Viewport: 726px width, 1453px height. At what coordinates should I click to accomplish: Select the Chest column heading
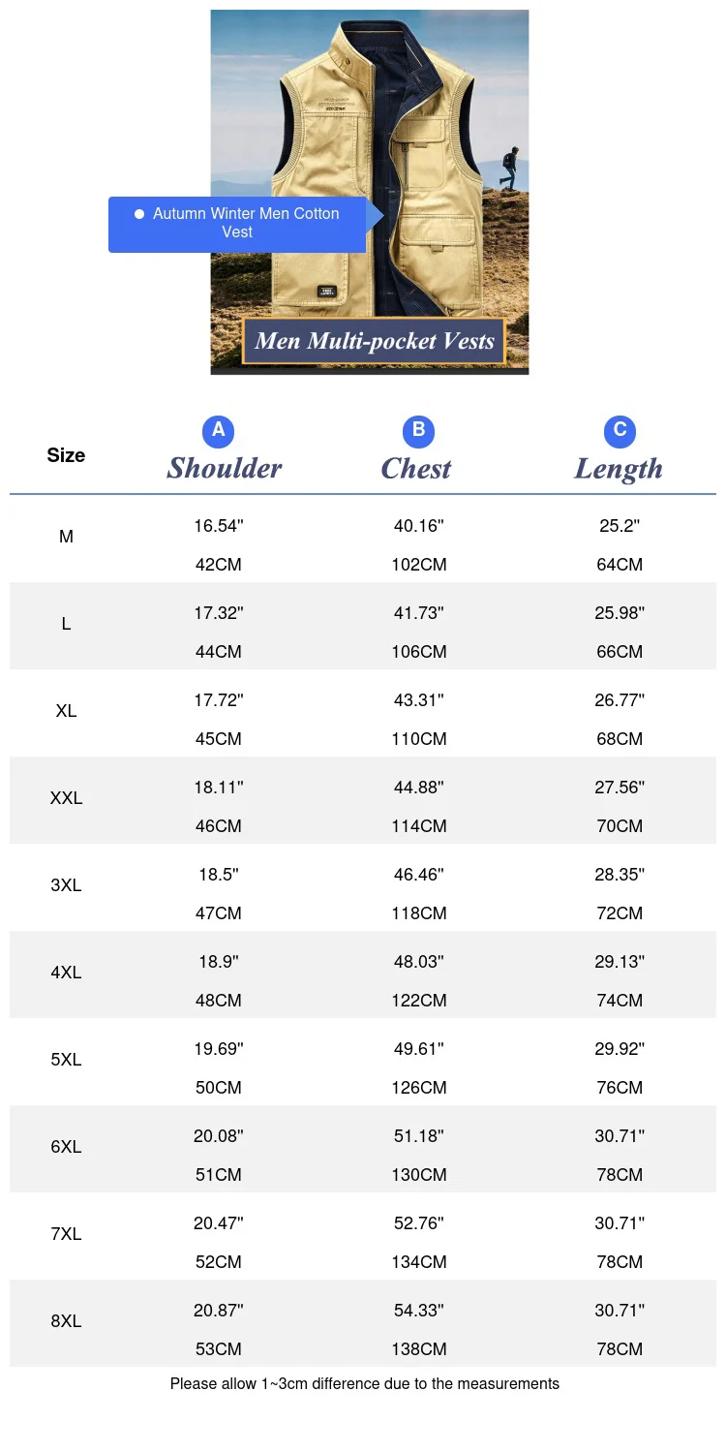[x=416, y=469]
